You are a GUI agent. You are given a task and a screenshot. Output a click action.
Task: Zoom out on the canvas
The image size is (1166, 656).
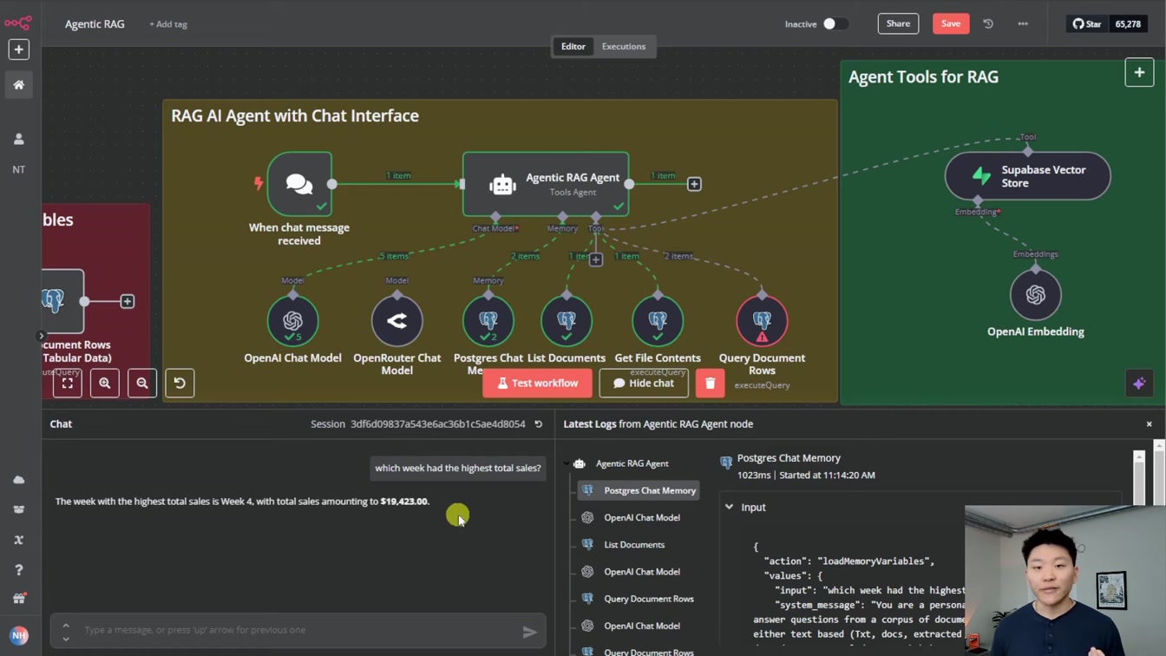(x=142, y=384)
